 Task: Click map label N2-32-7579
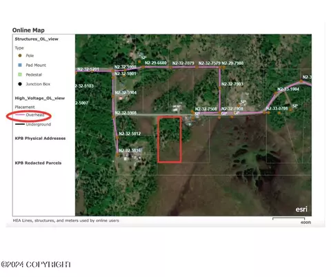pos(210,63)
